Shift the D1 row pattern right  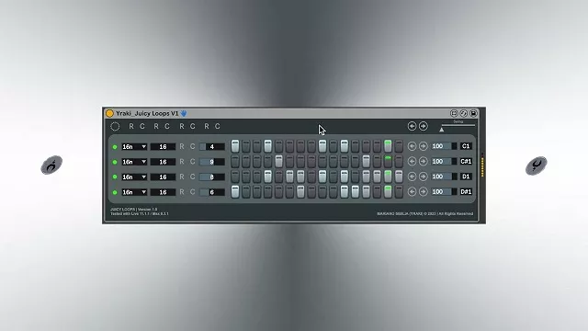424,177
